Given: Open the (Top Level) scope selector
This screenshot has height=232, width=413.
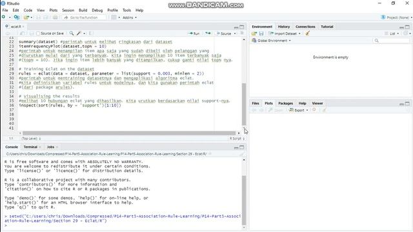Looking at the screenshot, I should pyautogui.click(x=31, y=139).
